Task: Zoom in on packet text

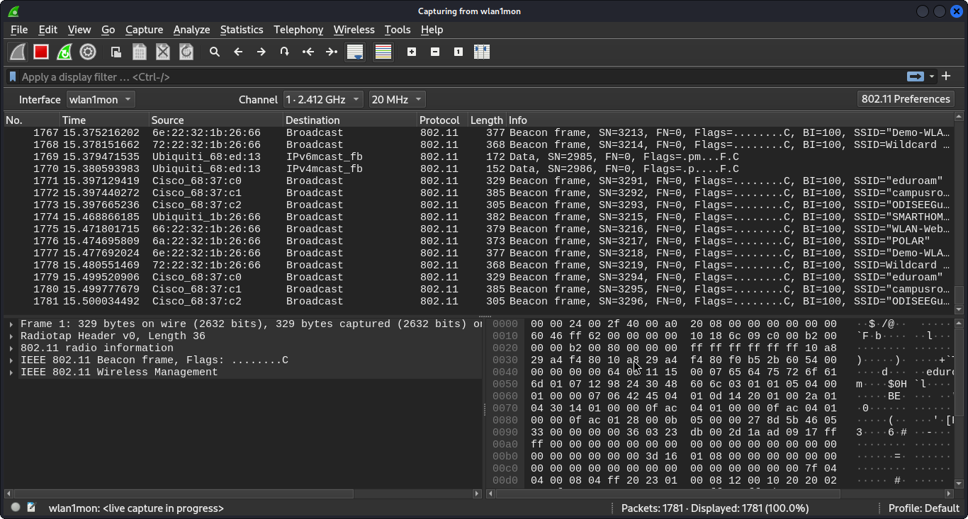Action: tap(412, 52)
